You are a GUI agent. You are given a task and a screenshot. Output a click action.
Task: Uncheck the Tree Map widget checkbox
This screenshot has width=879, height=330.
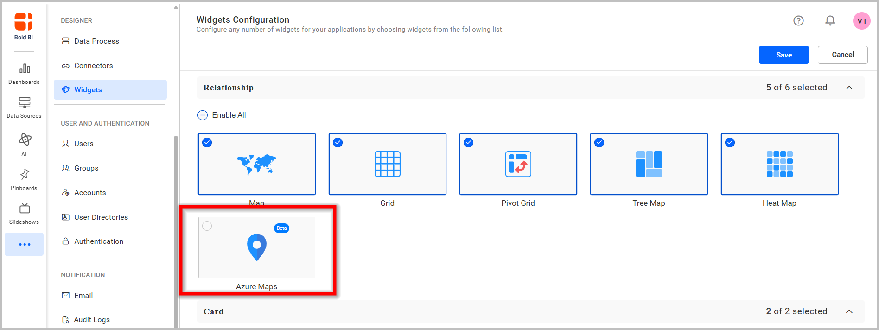click(x=599, y=143)
